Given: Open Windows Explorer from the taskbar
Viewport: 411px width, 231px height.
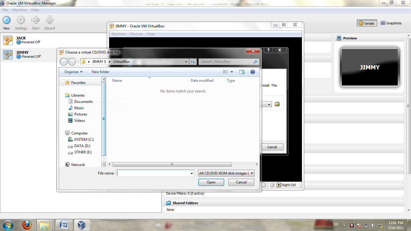Looking at the screenshot, I should click(45, 225).
